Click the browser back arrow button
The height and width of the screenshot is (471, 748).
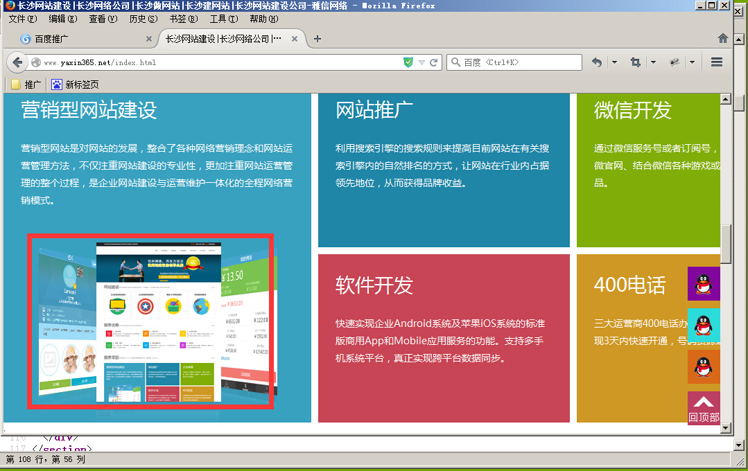point(17,62)
